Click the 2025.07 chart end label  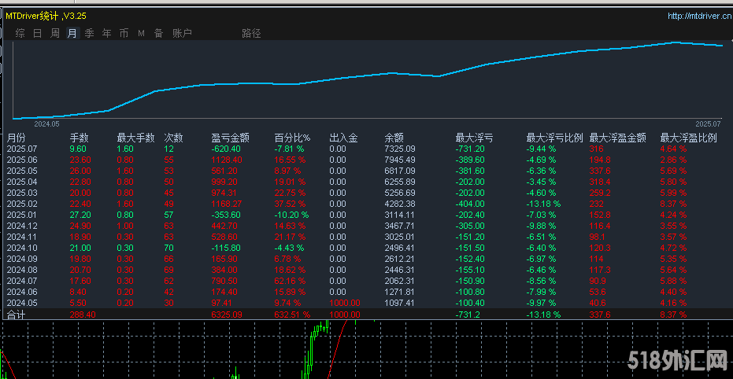(708, 124)
